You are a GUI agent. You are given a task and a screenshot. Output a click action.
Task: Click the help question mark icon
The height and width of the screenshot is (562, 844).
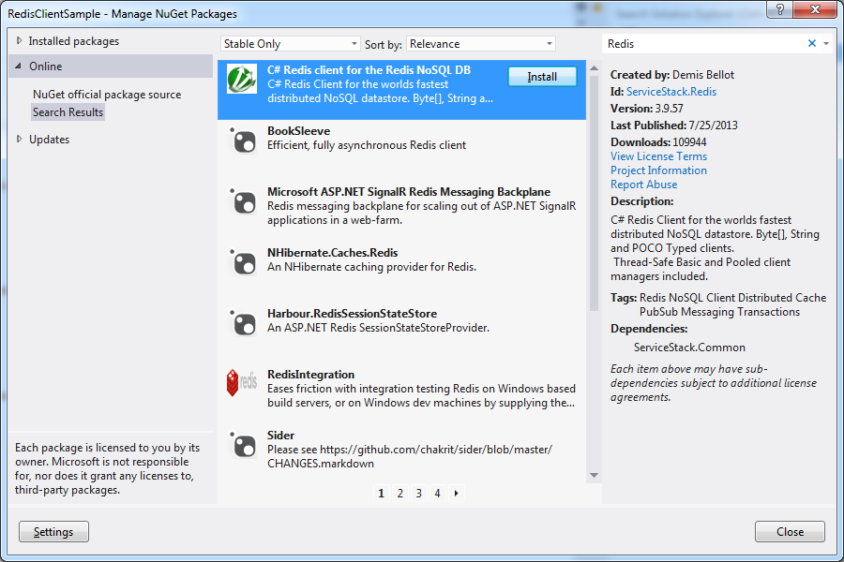tap(779, 9)
